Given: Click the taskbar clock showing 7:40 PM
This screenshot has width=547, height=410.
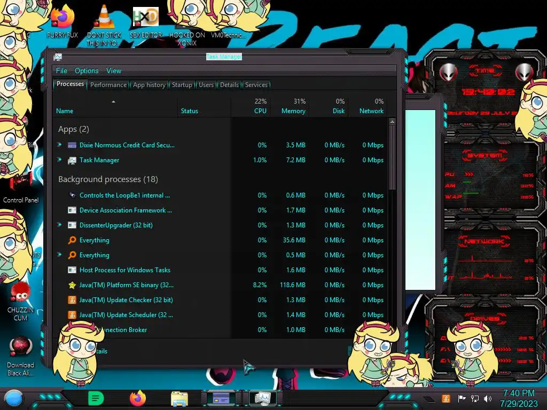Looking at the screenshot, I should [519, 398].
